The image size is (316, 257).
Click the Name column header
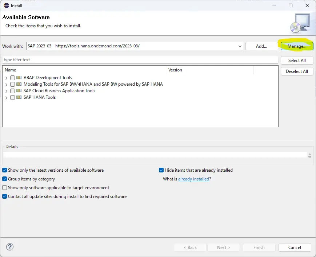click(x=84, y=70)
